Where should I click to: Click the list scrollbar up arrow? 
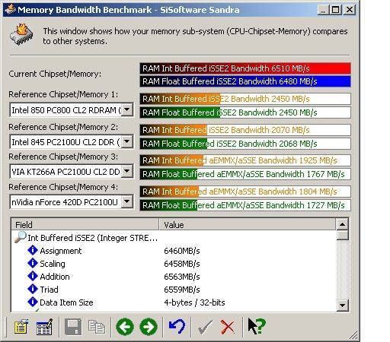[x=343, y=224]
